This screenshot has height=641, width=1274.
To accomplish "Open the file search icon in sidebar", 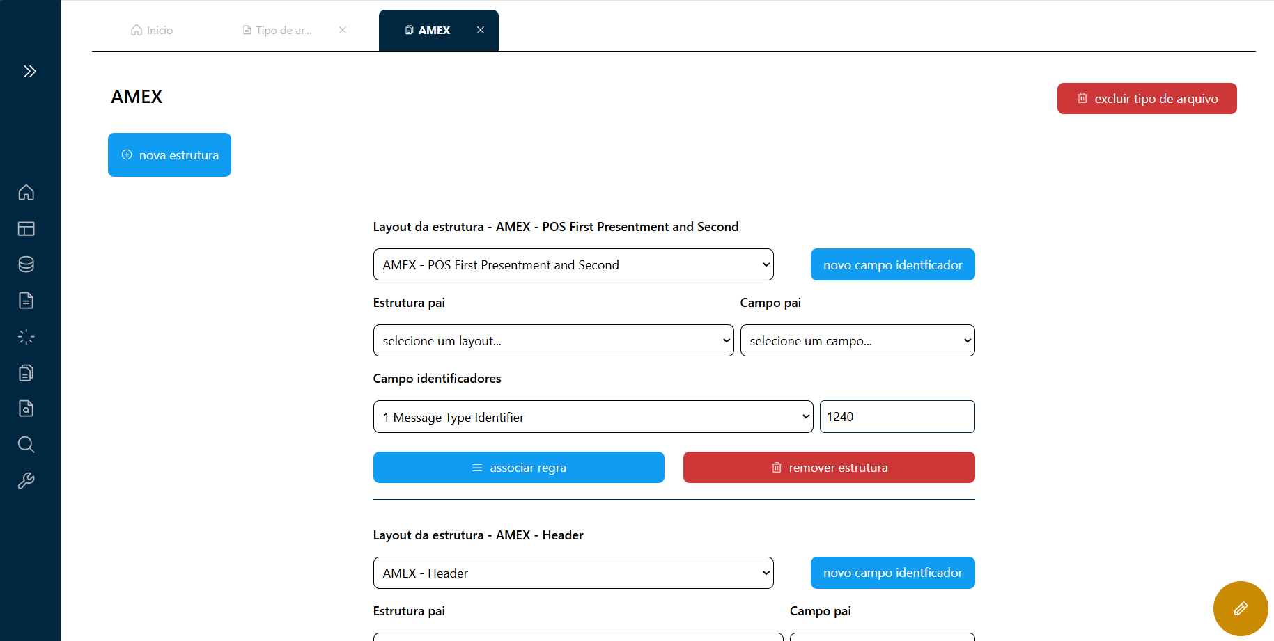I will [26, 409].
